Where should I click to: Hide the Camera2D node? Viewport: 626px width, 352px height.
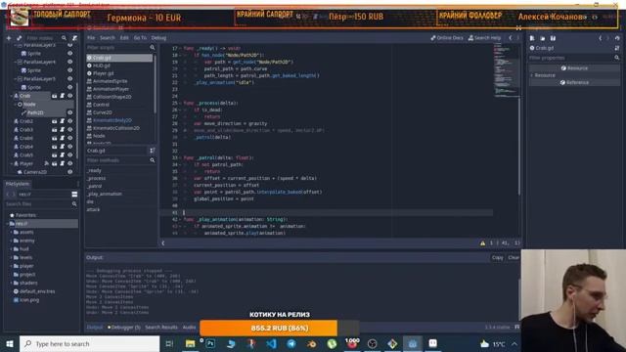(x=70, y=172)
